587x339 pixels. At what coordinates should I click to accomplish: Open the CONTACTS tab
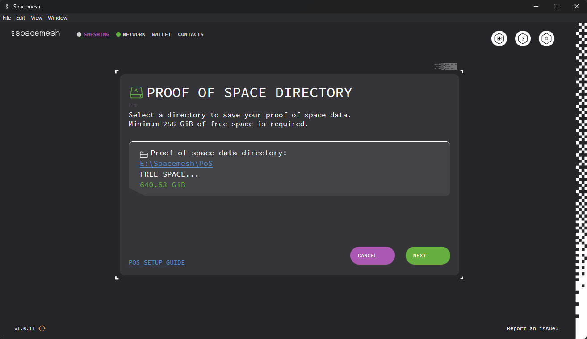point(191,34)
